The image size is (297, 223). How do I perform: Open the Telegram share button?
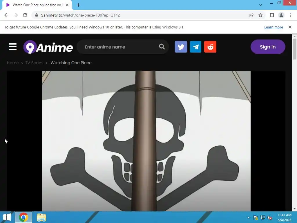click(x=195, y=47)
